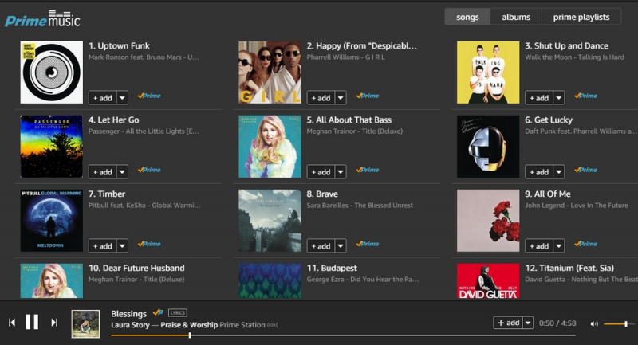Viewport: 638px width, 345px height.
Task: Add Uptown Funk to library
Action: click(x=103, y=97)
